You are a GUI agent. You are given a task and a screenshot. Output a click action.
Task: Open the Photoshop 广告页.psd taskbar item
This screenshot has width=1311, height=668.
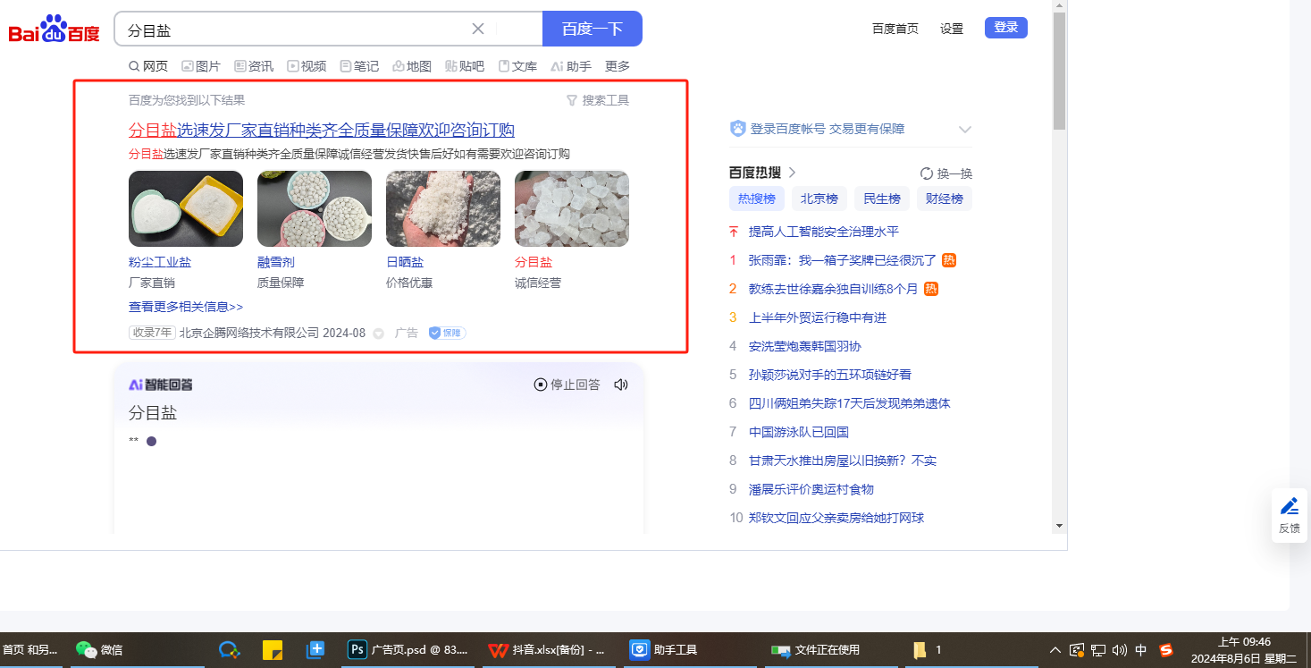pyautogui.click(x=408, y=650)
